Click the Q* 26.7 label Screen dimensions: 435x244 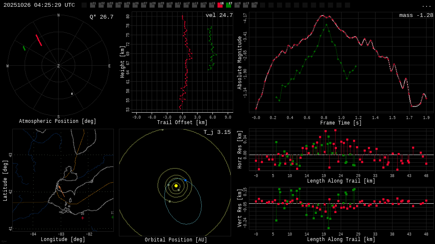pyautogui.click(x=101, y=17)
